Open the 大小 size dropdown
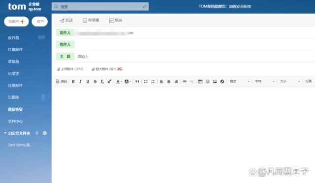This screenshot has height=183, width=315. (x=290, y=81)
